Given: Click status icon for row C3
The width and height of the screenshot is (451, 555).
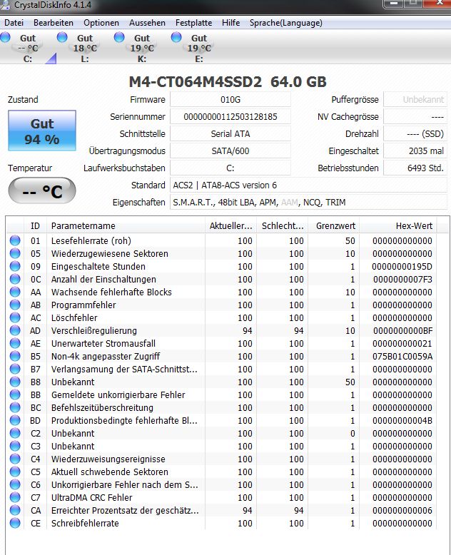Looking at the screenshot, I should point(15,446).
